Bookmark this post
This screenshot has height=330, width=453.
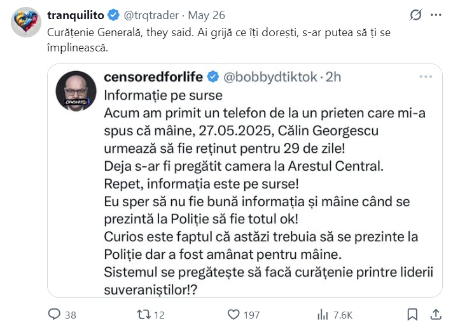[x=413, y=315]
